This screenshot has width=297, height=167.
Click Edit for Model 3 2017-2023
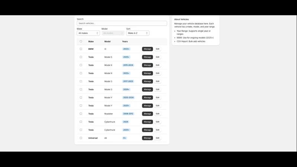coord(157,81)
